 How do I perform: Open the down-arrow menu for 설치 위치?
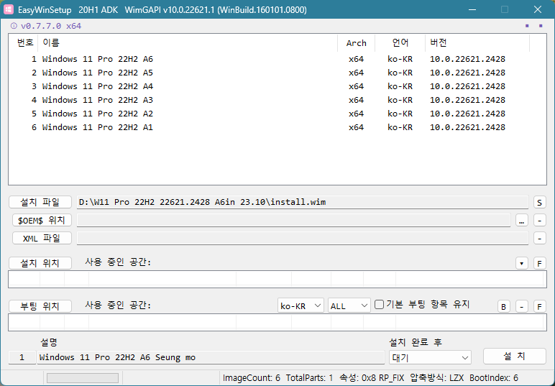[522, 263]
